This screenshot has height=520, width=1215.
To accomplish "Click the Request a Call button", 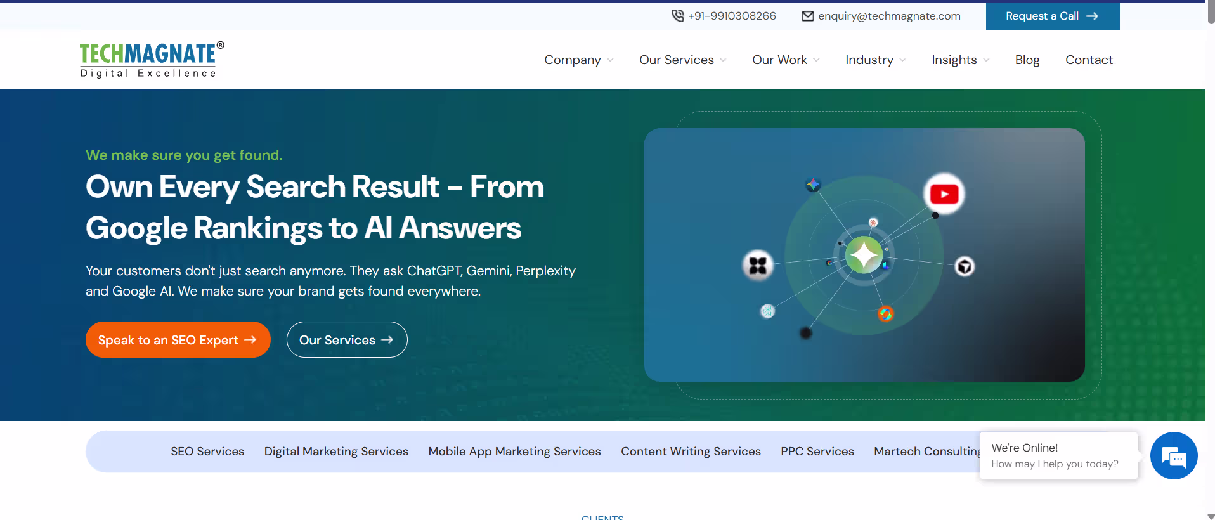I will [1053, 16].
